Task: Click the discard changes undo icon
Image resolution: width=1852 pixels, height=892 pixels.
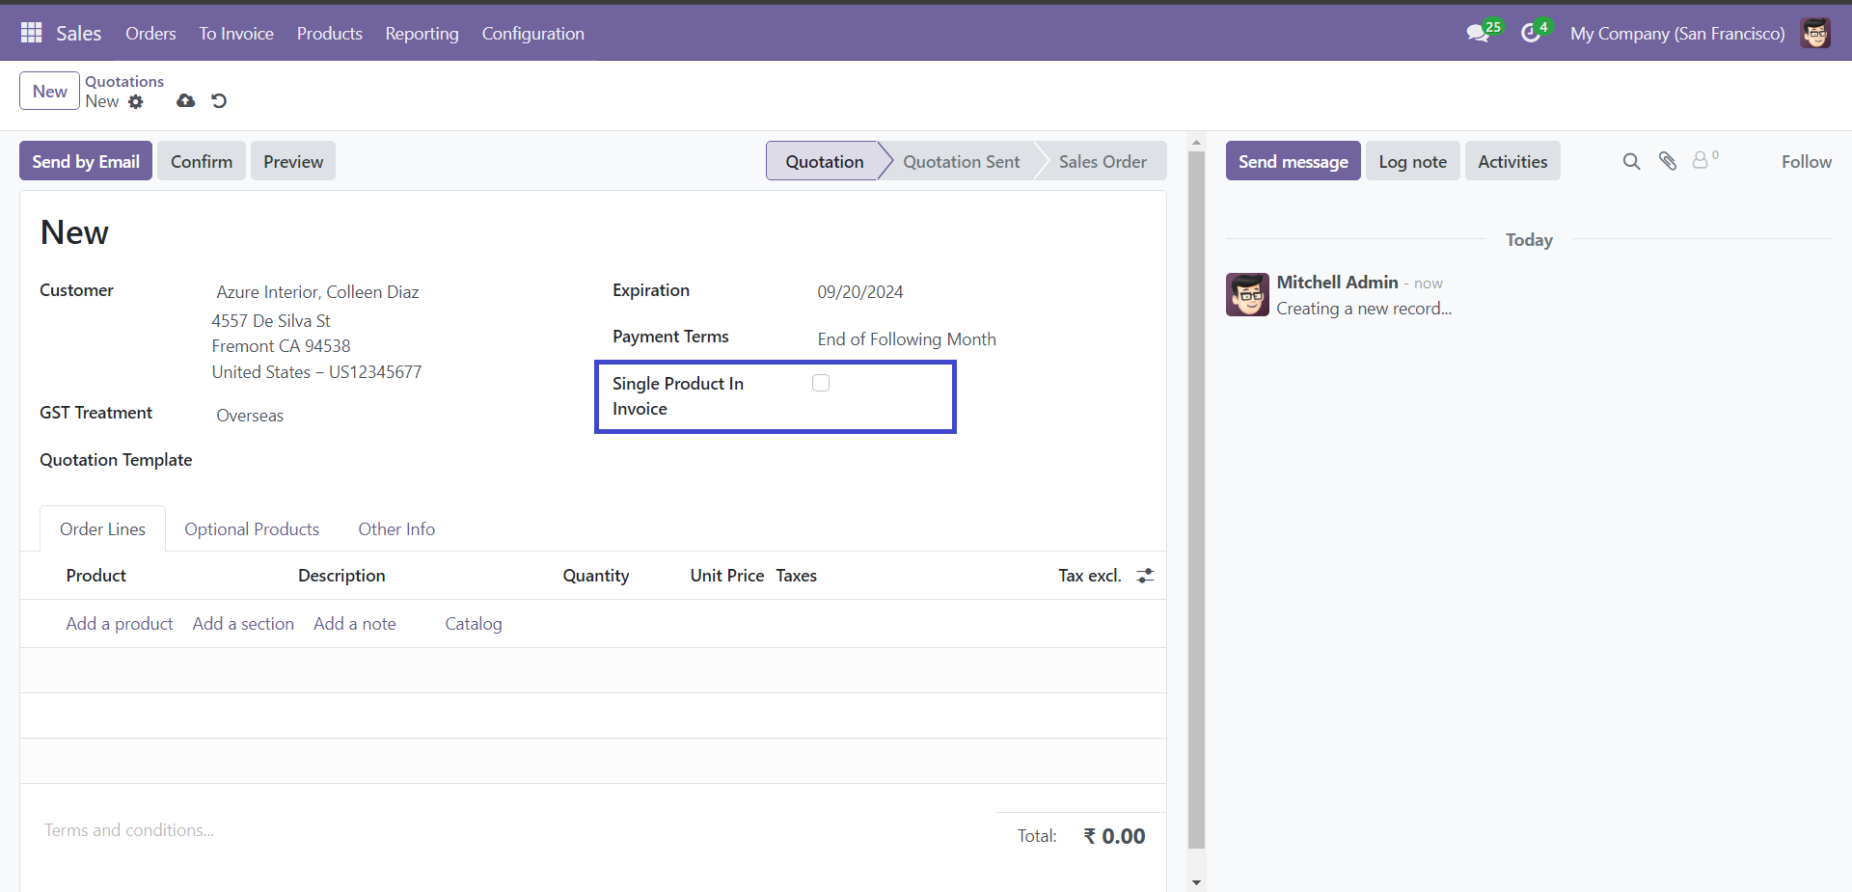Action: [219, 100]
